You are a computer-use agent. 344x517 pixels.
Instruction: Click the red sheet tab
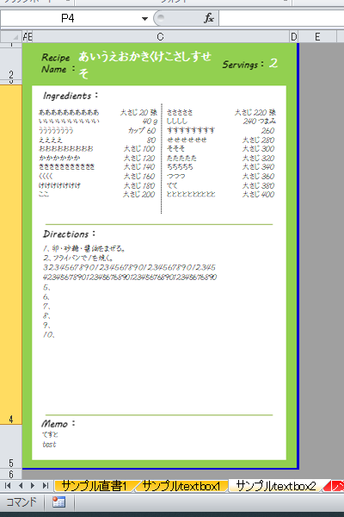336,486
